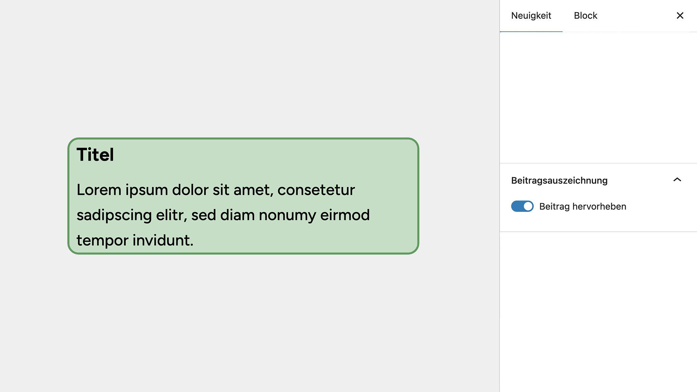
Task: Click the Titel heading in block
Action: pyautogui.click(x=95, y=155)
